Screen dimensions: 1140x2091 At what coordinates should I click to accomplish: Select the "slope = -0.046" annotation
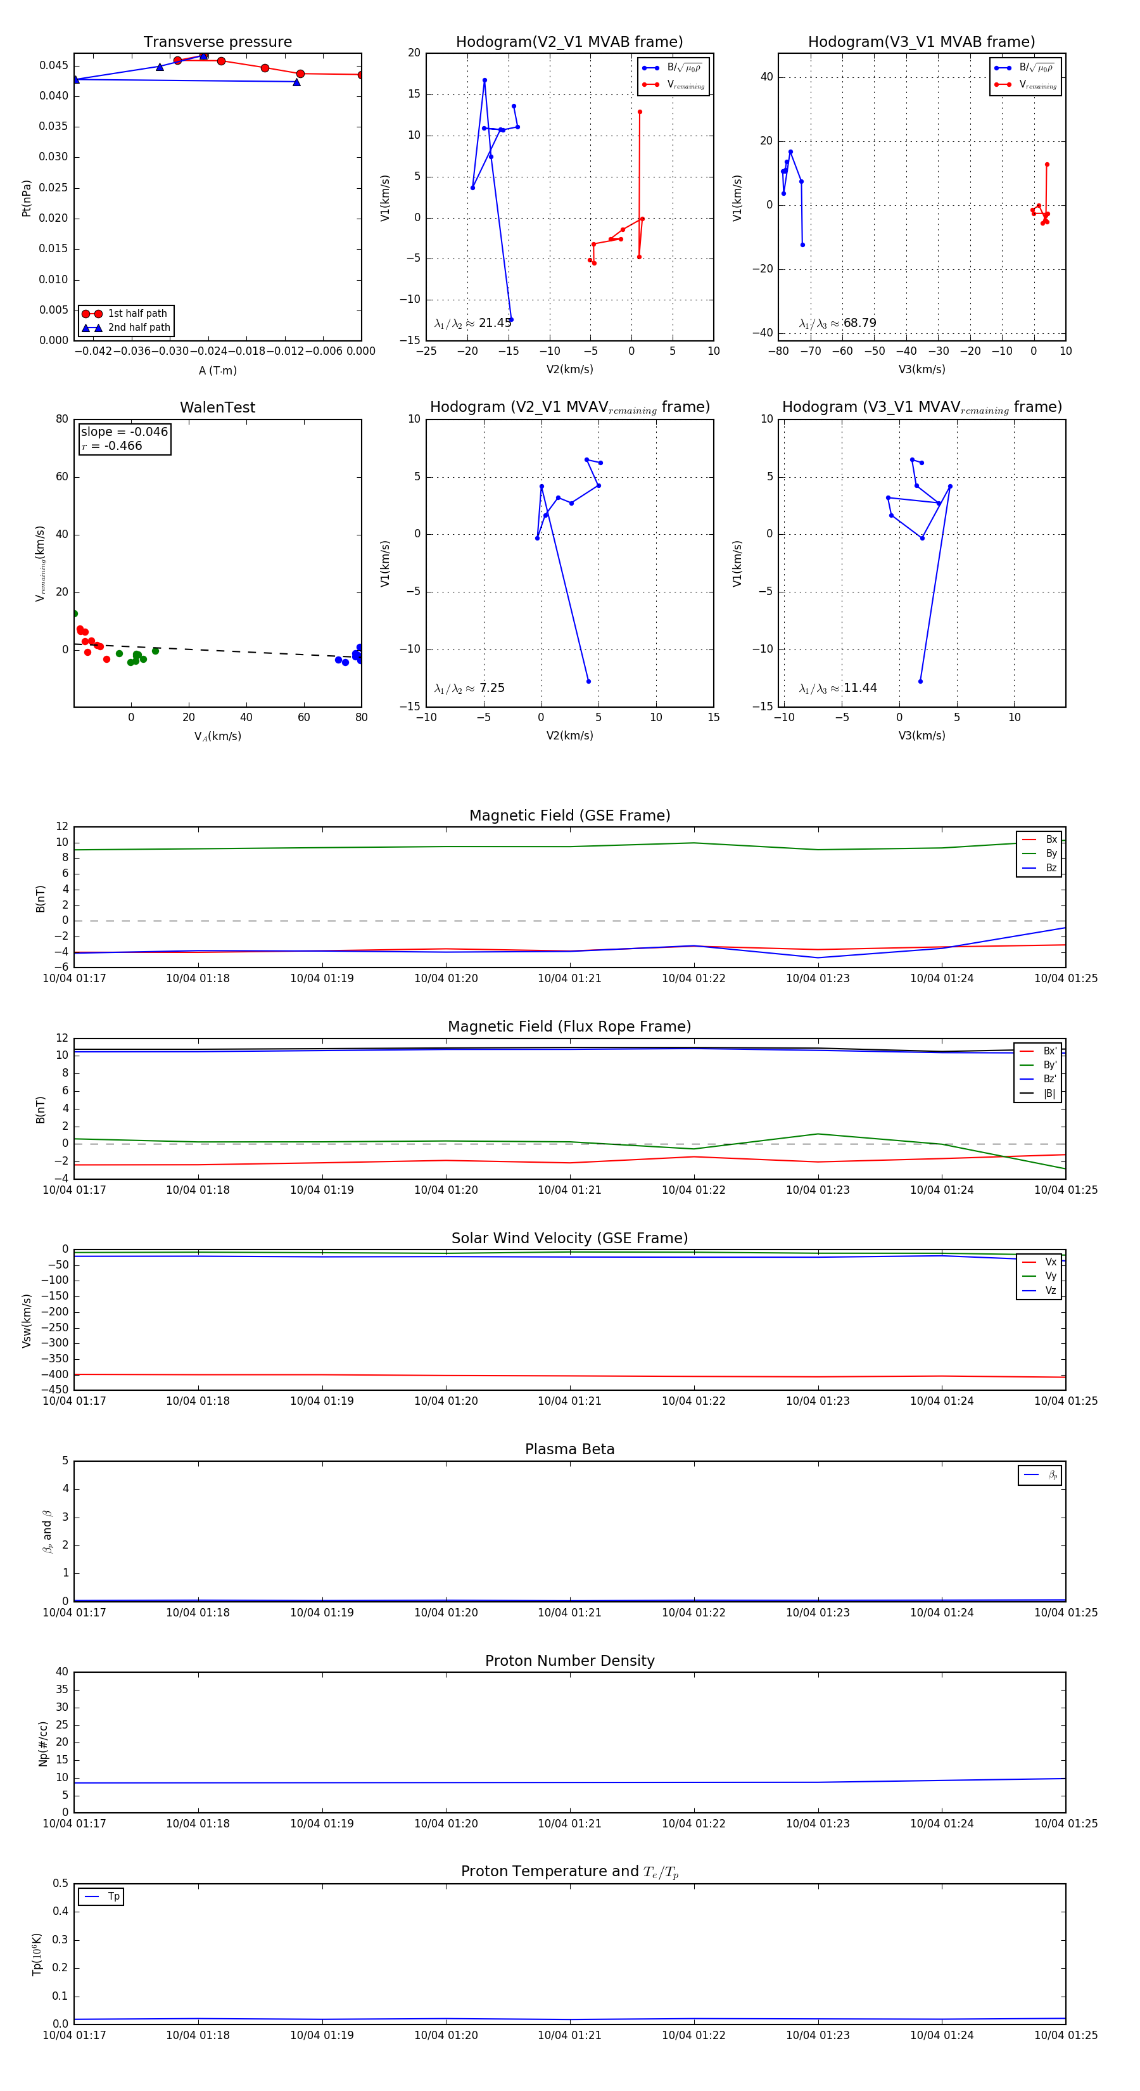click(124, 432)
